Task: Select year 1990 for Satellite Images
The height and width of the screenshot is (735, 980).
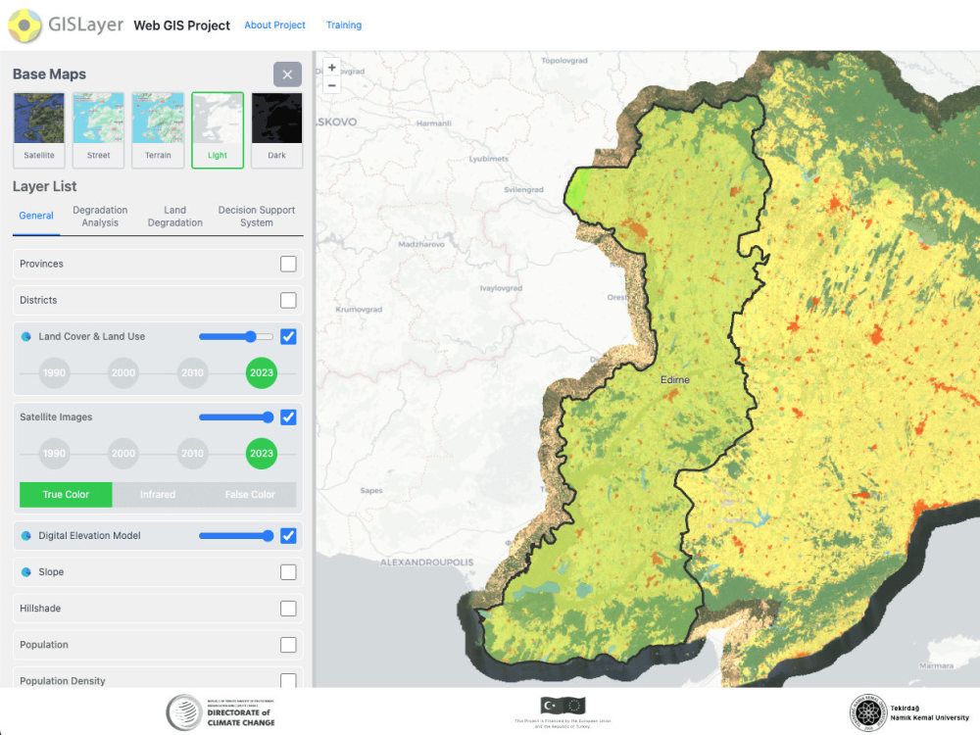Action: (x=54, y=453)
